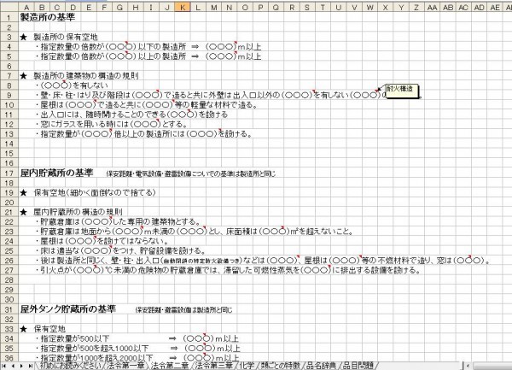This screenshot has width=512, height=370.
Task: Select row 17 header
Action: point(9,173)
